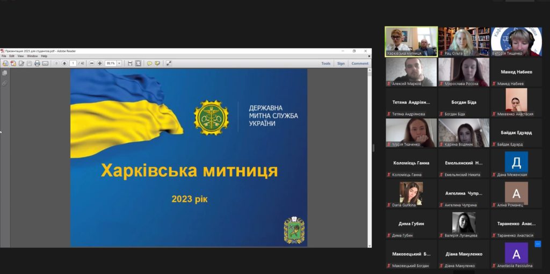The width and height of the screenshot is (550, 274).
Task: Click the Fit width scrolling icon
Action: pos(130,63)
